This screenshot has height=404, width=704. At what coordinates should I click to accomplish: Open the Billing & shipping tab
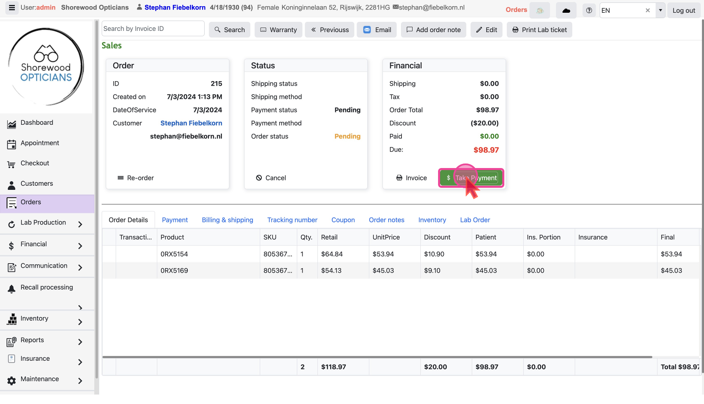tap(227, 220)
